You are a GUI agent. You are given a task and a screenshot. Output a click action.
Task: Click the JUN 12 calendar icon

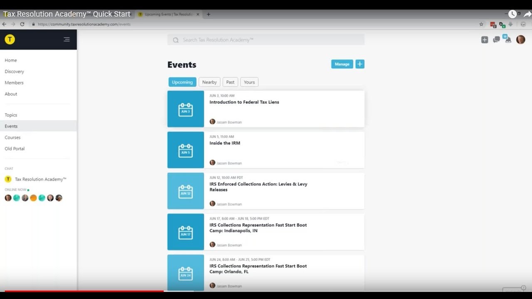click(185, 191)
